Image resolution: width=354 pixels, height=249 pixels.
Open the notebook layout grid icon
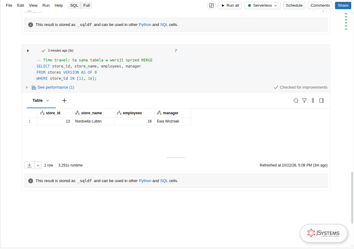point(211,5)
